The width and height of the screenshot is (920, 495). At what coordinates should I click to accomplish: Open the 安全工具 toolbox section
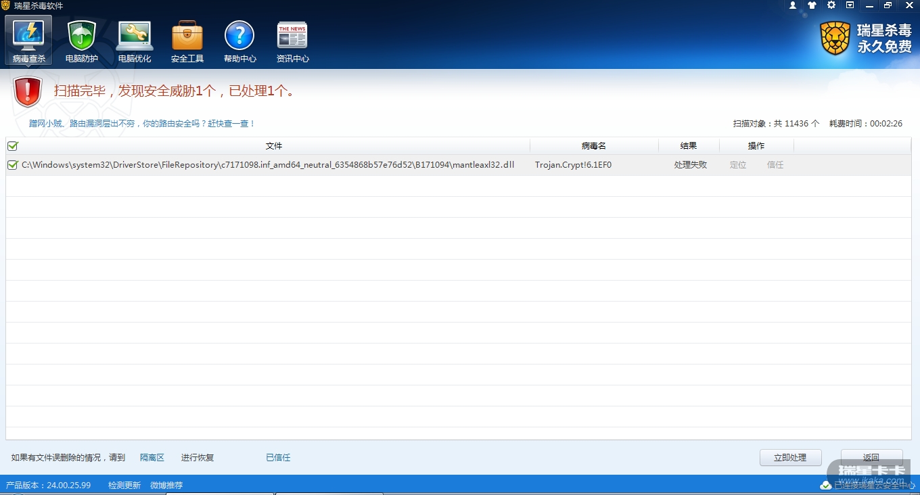[187, 41]
